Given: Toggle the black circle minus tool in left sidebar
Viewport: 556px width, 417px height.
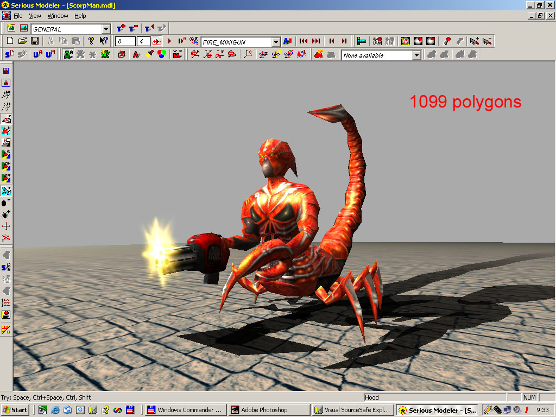Looking at the screenshot, I should pyautogui.click(x=6, y=203).
